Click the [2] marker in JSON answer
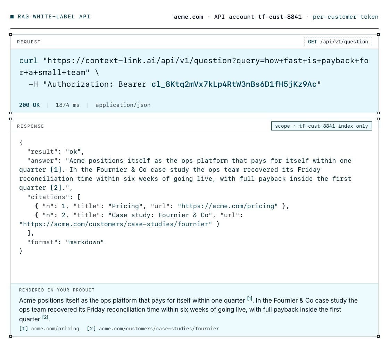This screenshot has width=389, height=347. [56, 188]
